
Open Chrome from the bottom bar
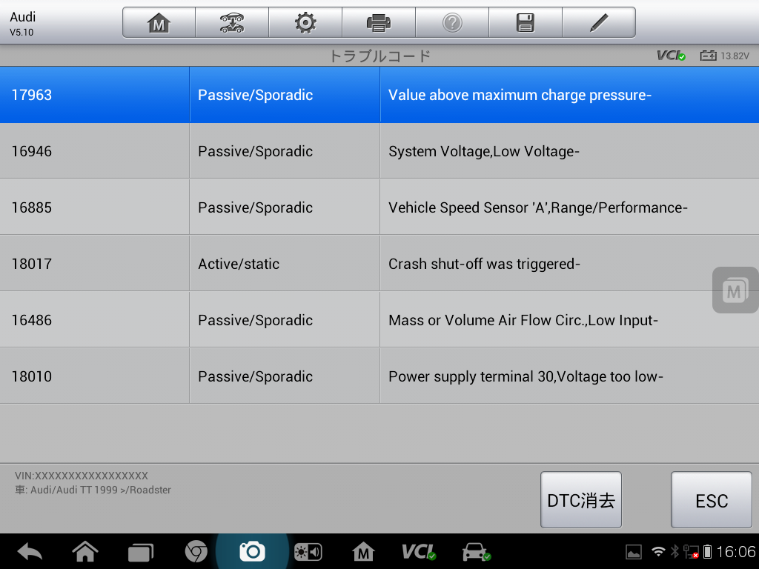[x=196, y=551]
